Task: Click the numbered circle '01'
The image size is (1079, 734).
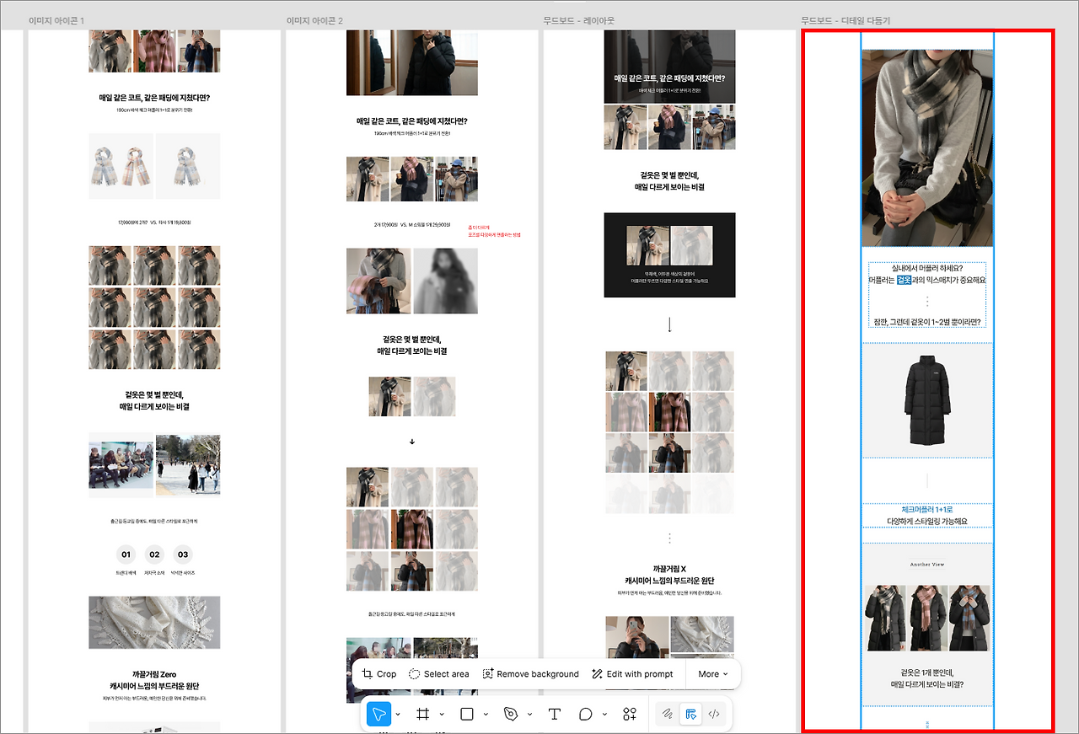Action: [126, 555]
